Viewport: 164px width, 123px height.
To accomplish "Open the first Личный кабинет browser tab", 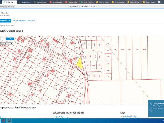I will tap(57, 2).
